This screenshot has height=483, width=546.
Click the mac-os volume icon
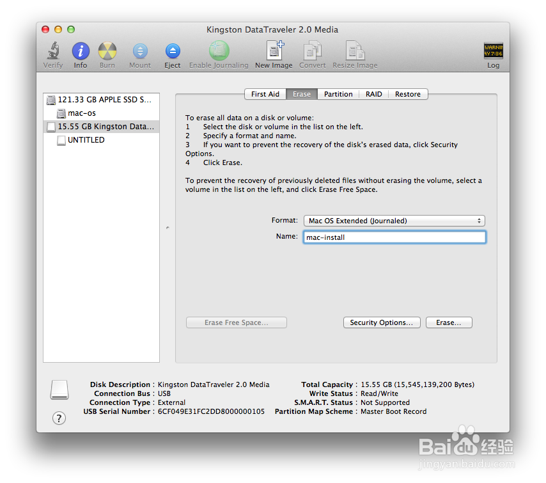click(x=61, y=113)
